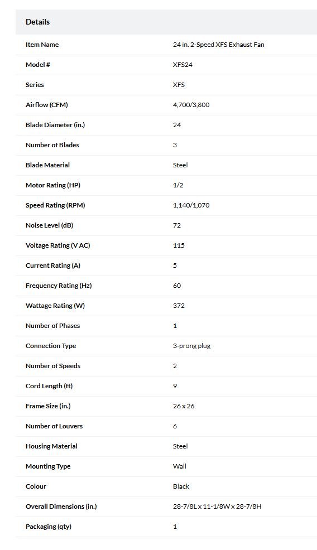Click the Cord Length (ft) label
The width and height of the screenshot is (317, 550).
pos(49,386)
